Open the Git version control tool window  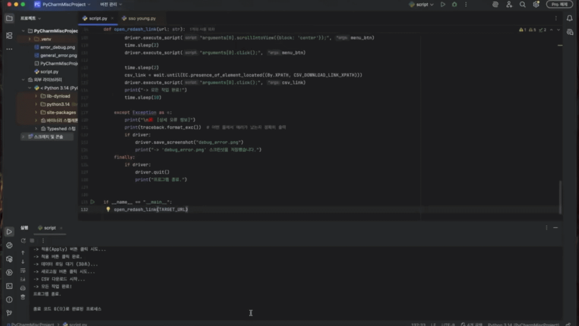[x=9, y=313]
